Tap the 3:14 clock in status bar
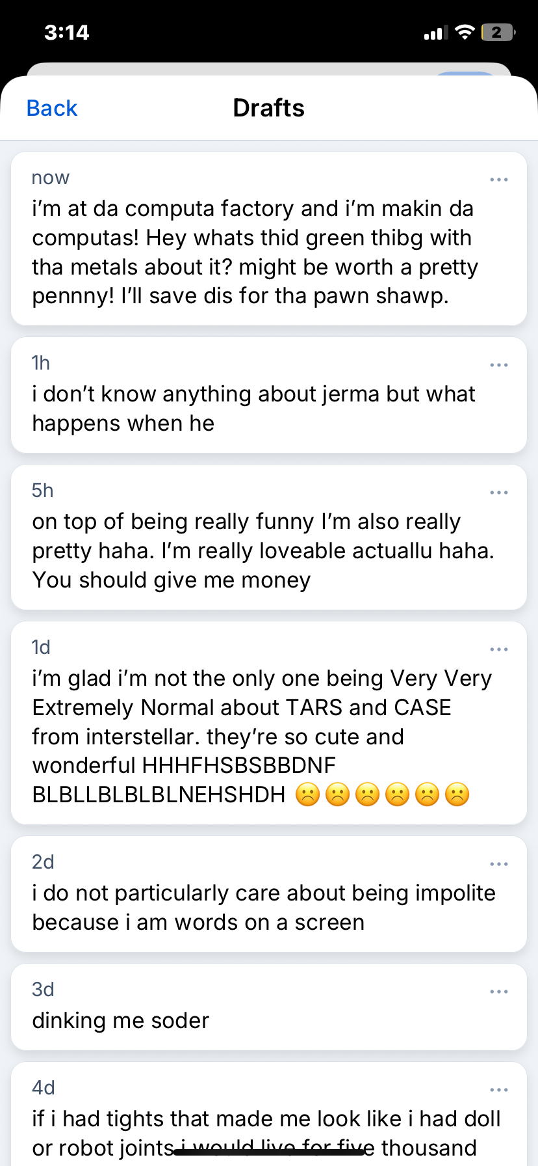Screen dimensions: 538x1166 66,33
